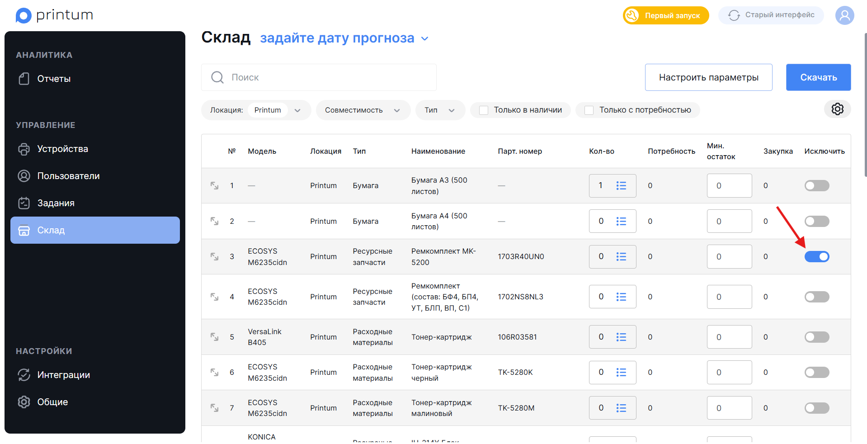Screen dimensions: 867x444
Task: Expand row 5 arrows icon
Action: pyautogui.click(x=215, y=337)
